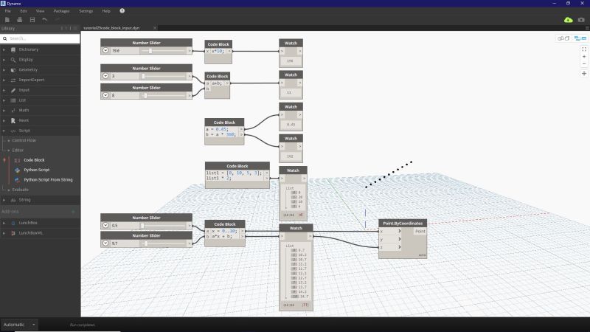This screenshot has width=590, height=332.
Task: Expand the String library category
Action: (x=4, y=200)
